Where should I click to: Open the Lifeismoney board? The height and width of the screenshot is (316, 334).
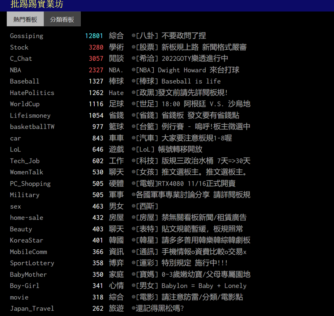[x=30, y=115]
